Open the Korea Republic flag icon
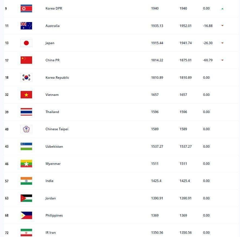This screenshot has width=240, height=237. coord(26,77)
